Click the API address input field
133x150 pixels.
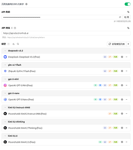pos(66,33)
